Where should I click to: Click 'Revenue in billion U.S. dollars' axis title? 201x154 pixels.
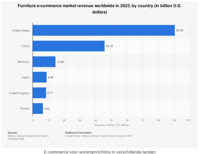click(111, 124)
